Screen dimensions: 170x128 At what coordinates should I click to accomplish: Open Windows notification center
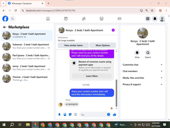tap(165, 125)
